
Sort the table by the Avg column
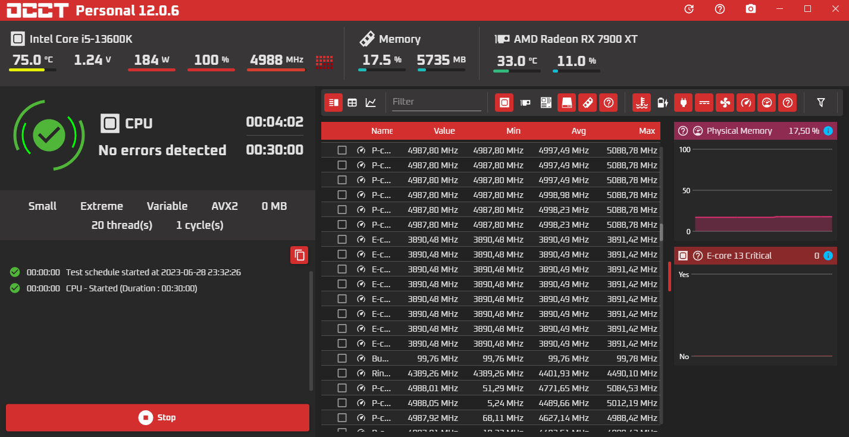(x=579, y=131)
